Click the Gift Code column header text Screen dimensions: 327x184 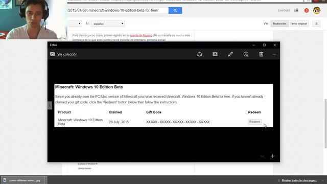click(x=154, y=112)
